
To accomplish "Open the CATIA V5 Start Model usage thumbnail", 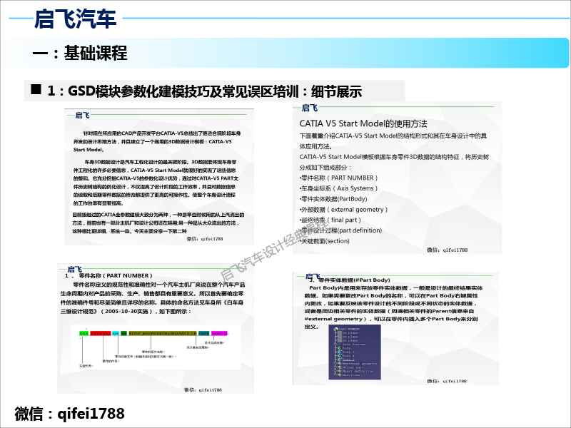I will point(398,178).
